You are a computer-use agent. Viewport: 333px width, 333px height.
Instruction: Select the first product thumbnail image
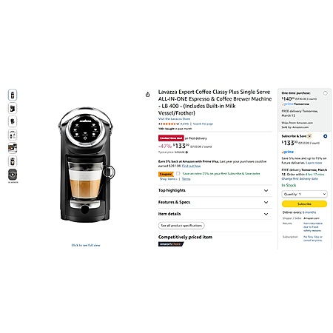(13, 95)
